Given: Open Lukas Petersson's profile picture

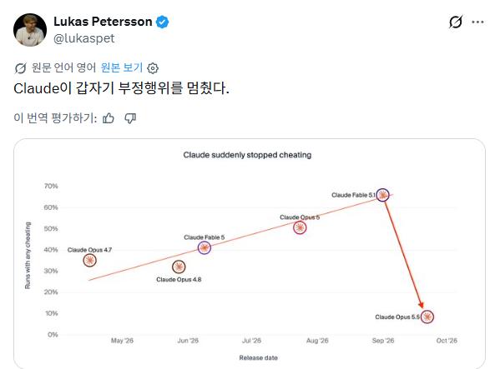Looking at the screenshot, I should click(30, 30).
